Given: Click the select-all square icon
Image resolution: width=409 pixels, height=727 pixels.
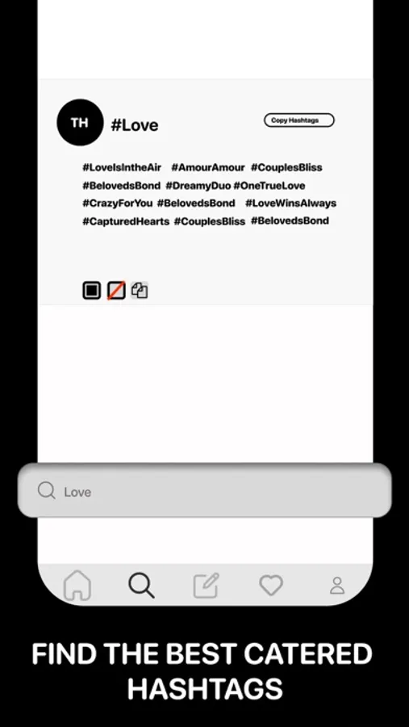Looking at the screenshot, I should click(x=92, y=291).
